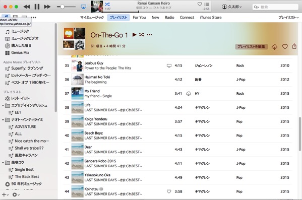The height and width of the screenshot is (200, 302).
Task: Collapse the ナオト・インティライミ folder
Action: click(3, 120)
